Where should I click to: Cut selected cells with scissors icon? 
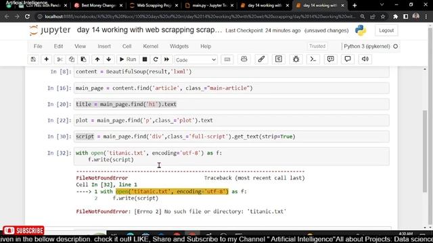pyautogui.click(x=60, y=59)
